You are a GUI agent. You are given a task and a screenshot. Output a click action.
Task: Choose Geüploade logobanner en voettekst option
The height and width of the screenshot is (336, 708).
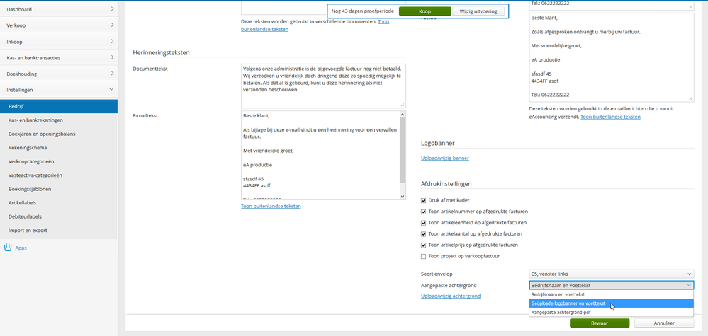[x=612, y=303]
